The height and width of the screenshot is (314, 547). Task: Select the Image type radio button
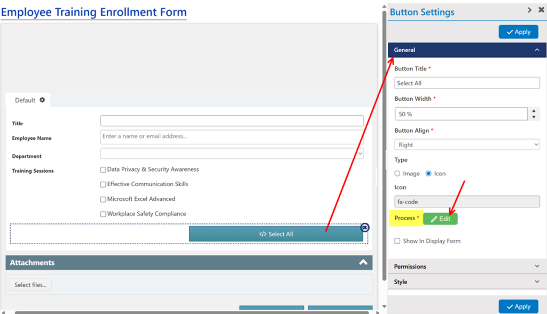[x=397, y=174]
